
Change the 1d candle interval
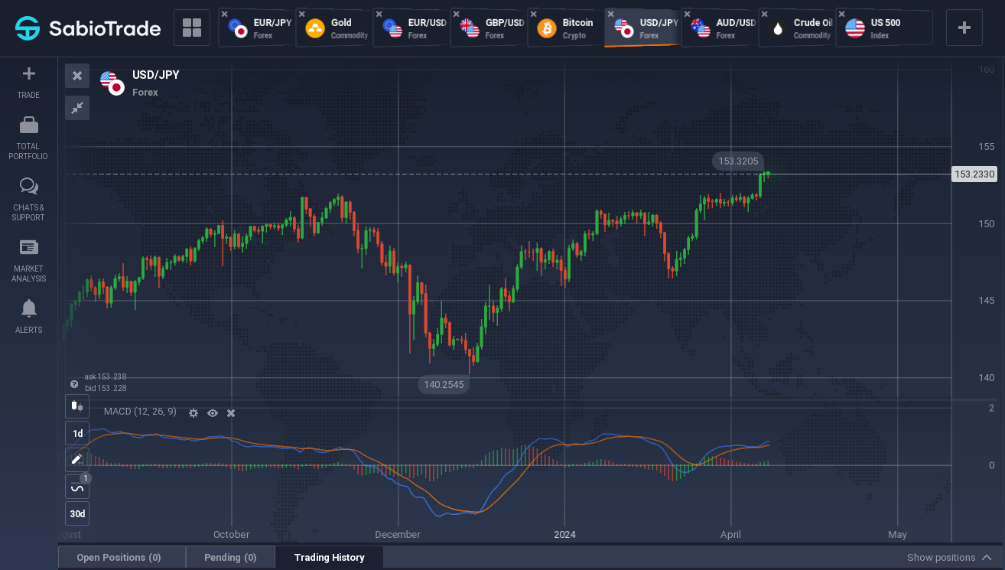pos(77,433)
